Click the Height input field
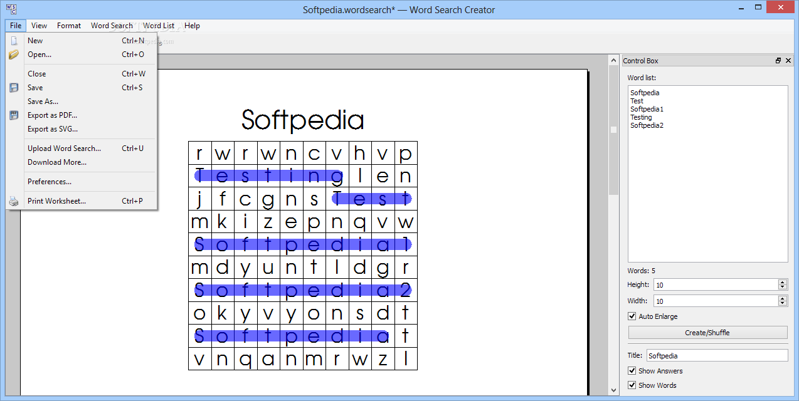 click(x=716, y=284)
